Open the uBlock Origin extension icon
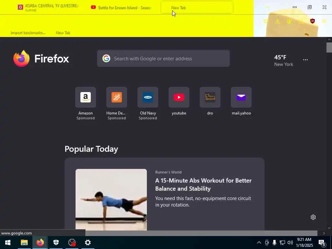The height and width of the screenshot is (249, 332). tap(312, 21)
